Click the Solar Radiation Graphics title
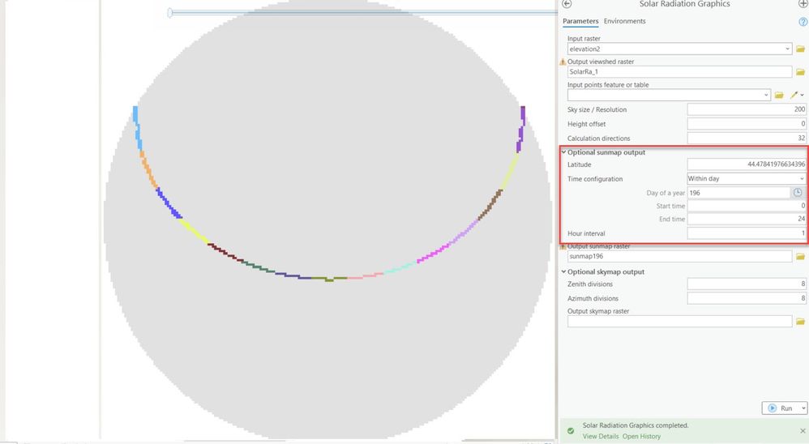Viewport: 809px width, 444px height. pyautogui.click(x=684, y=3)
